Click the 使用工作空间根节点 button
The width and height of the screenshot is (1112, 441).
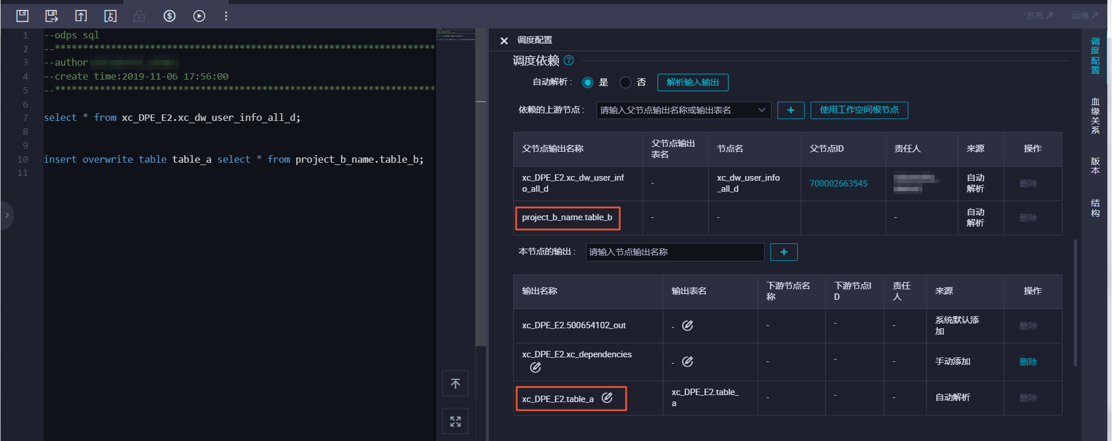(859, 110)
